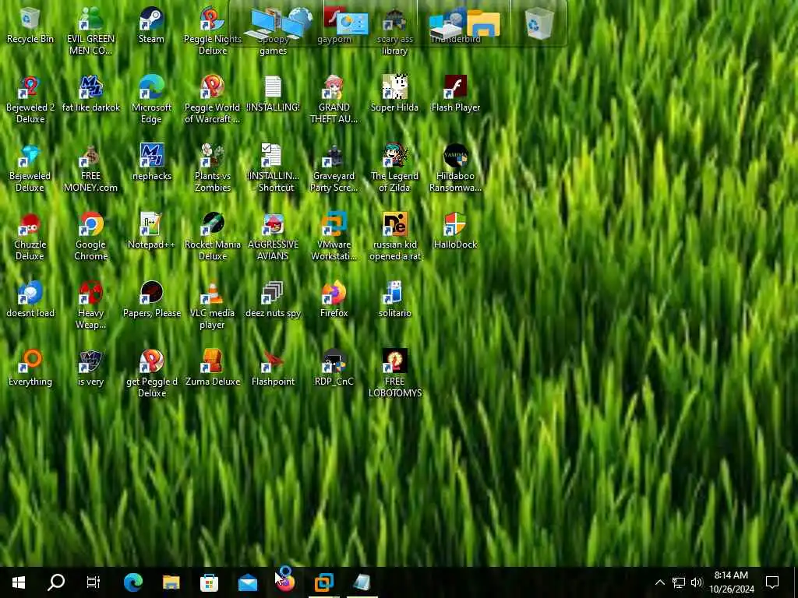Select the Recycle Bin desktop icon
The image size is (798, 598).
tap(30, 26)
